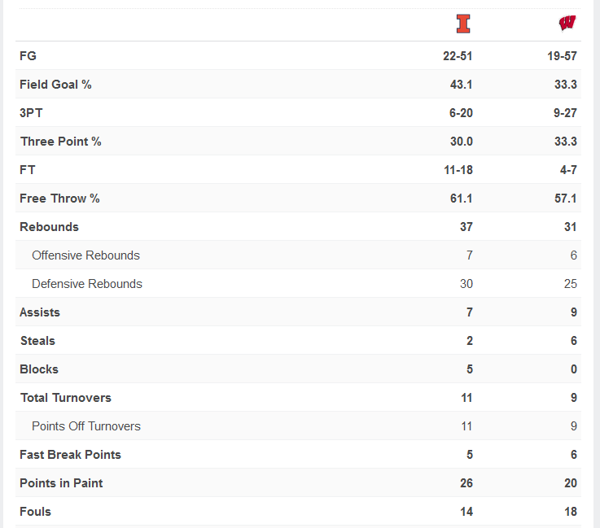Click the Wisconsin team logo
The width and height of the screenshot is (600, 528).
[x=567, y=24]
